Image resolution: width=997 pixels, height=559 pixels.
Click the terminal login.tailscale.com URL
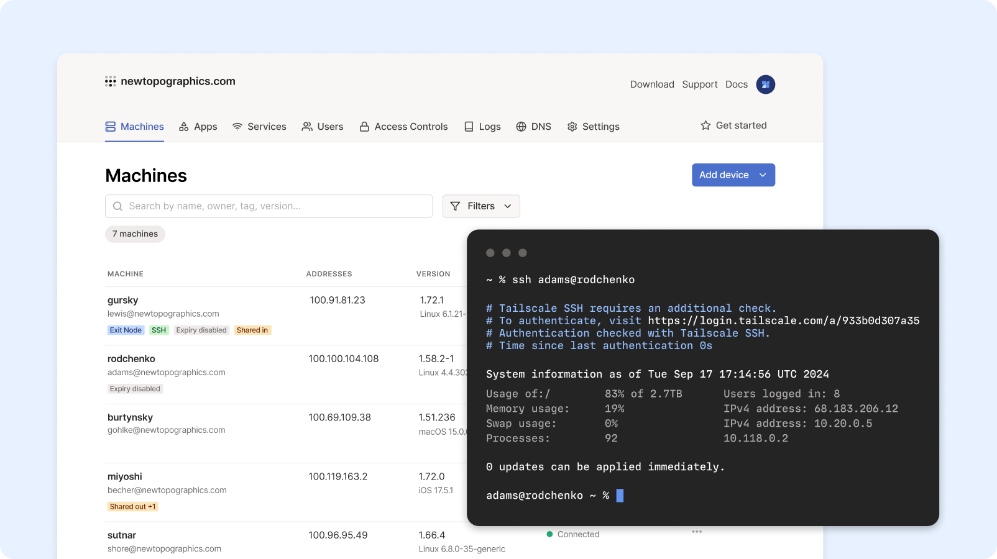784,320
